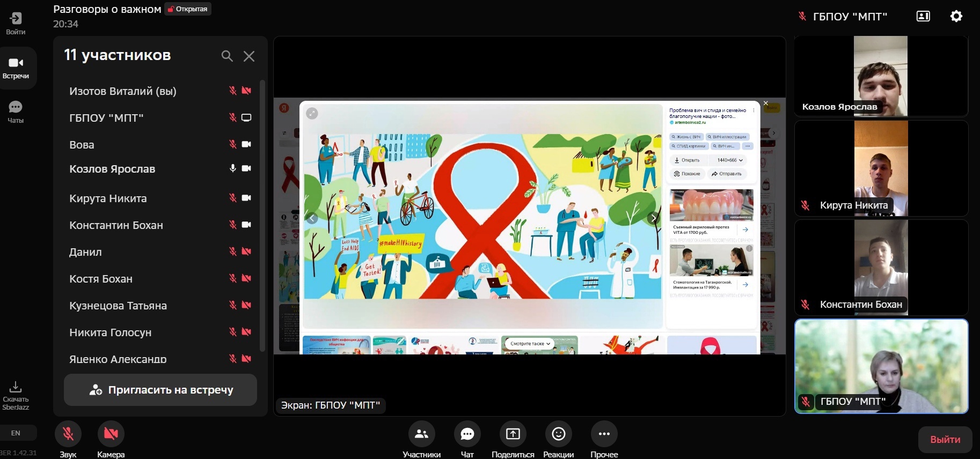Viewport: 980px width, 459px height.
Task: Select participant Данил in list
Action: (85, 252)
